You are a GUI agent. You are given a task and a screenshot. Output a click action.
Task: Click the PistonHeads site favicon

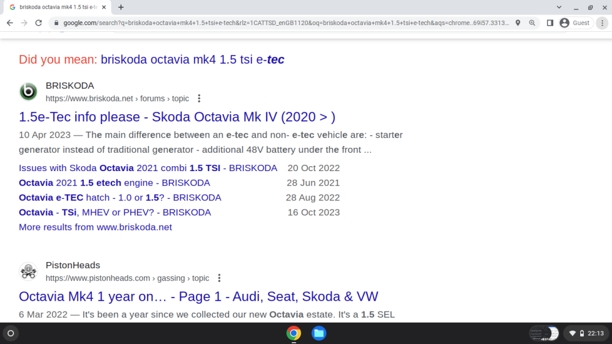point(29,271)
